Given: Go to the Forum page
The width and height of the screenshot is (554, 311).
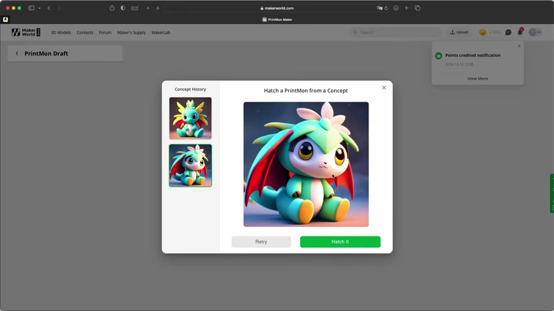Looking at the screenshot, I should [x=105, y=32].
